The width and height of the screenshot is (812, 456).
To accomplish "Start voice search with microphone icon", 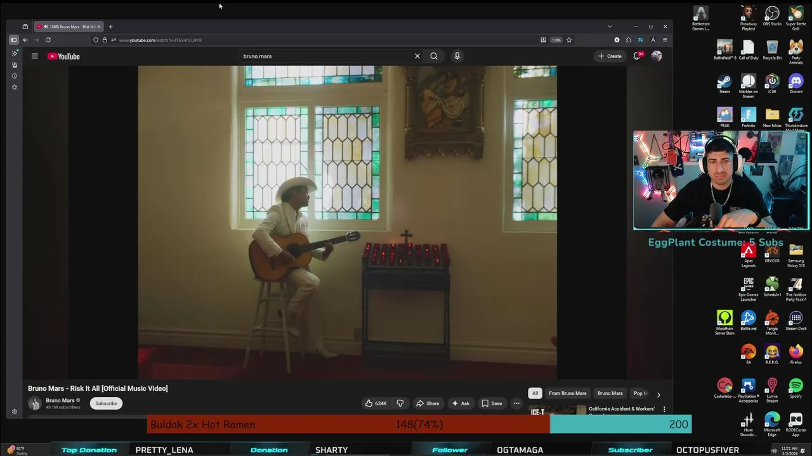I will click(x=457, y=56).
